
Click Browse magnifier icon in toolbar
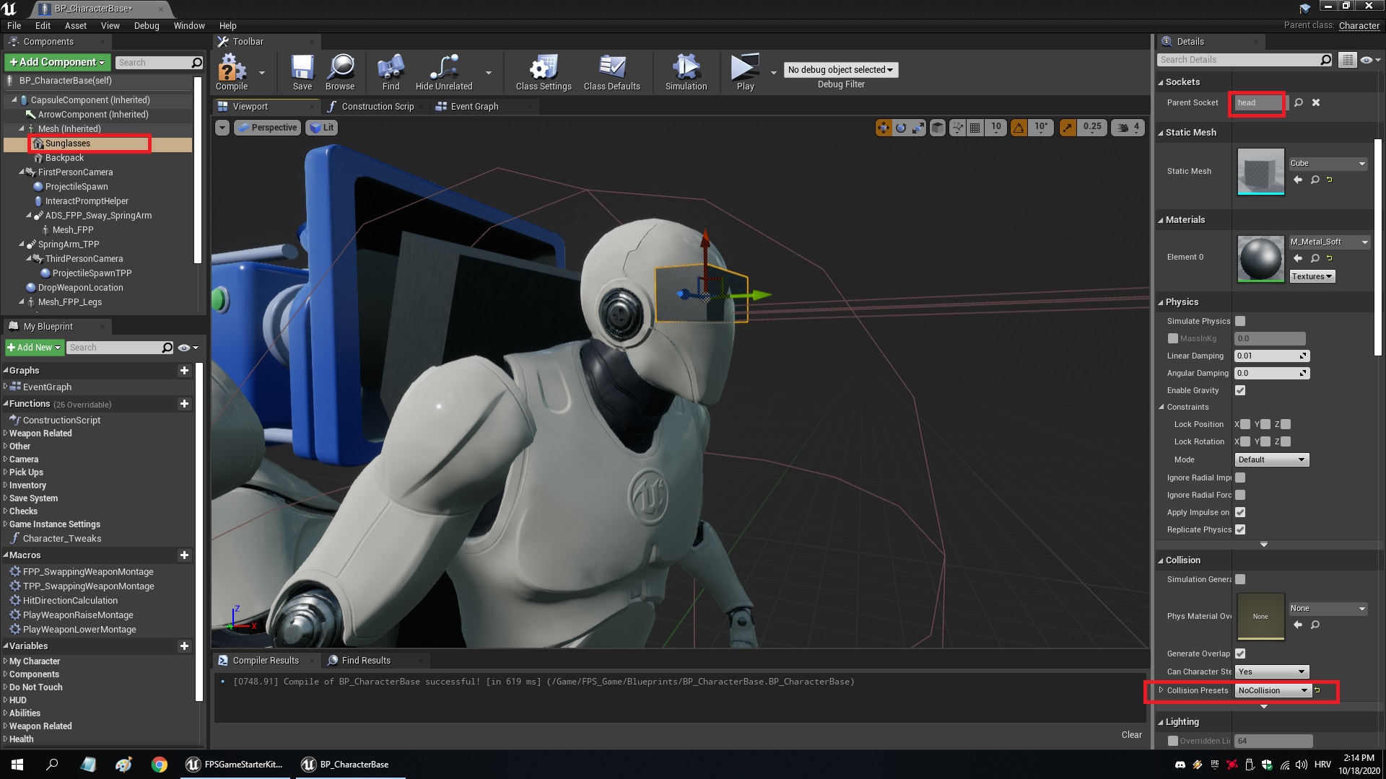tap(340, 70)
